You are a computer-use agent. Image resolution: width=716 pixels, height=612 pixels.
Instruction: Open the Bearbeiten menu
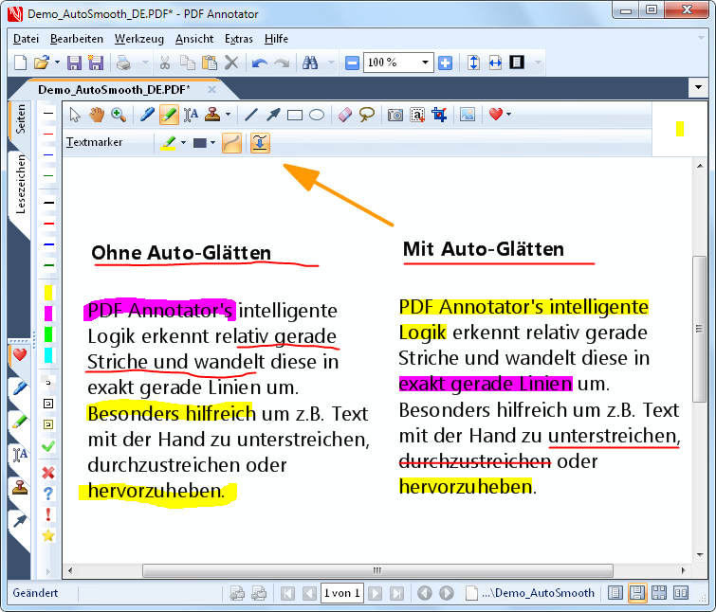click(77, 39)
